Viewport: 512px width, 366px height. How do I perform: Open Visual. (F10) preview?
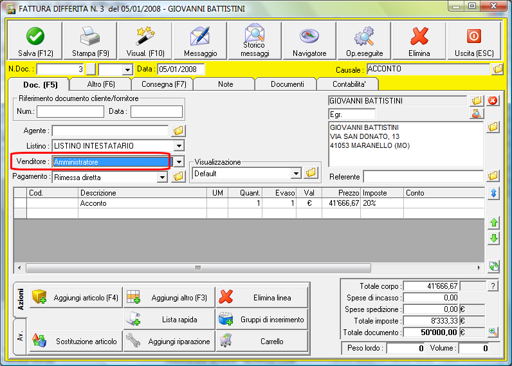(145, 41)
